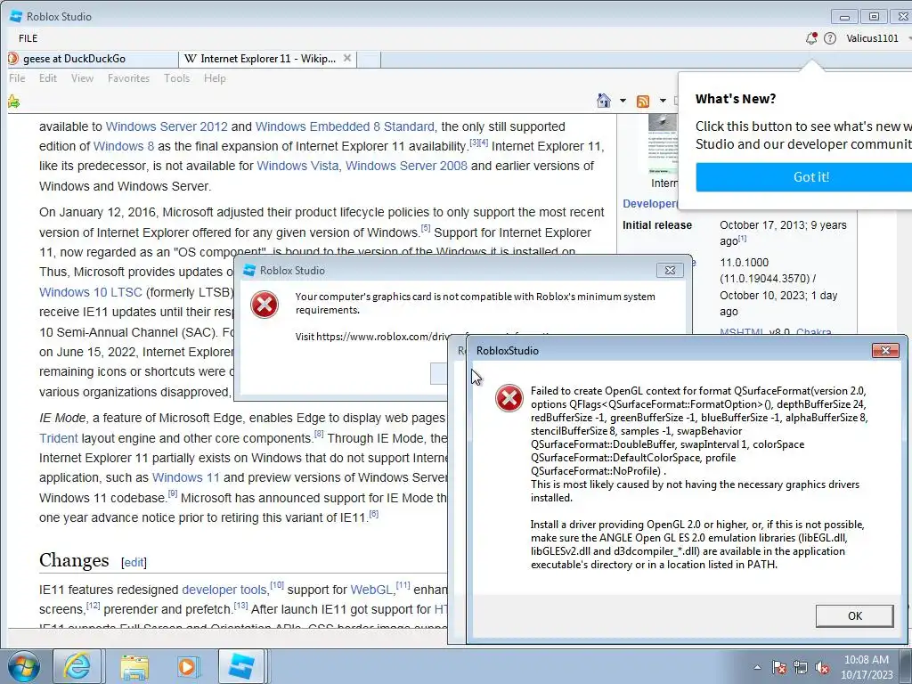
Task: Click the error icon in graphics card dialog
Action: (265, 305)
